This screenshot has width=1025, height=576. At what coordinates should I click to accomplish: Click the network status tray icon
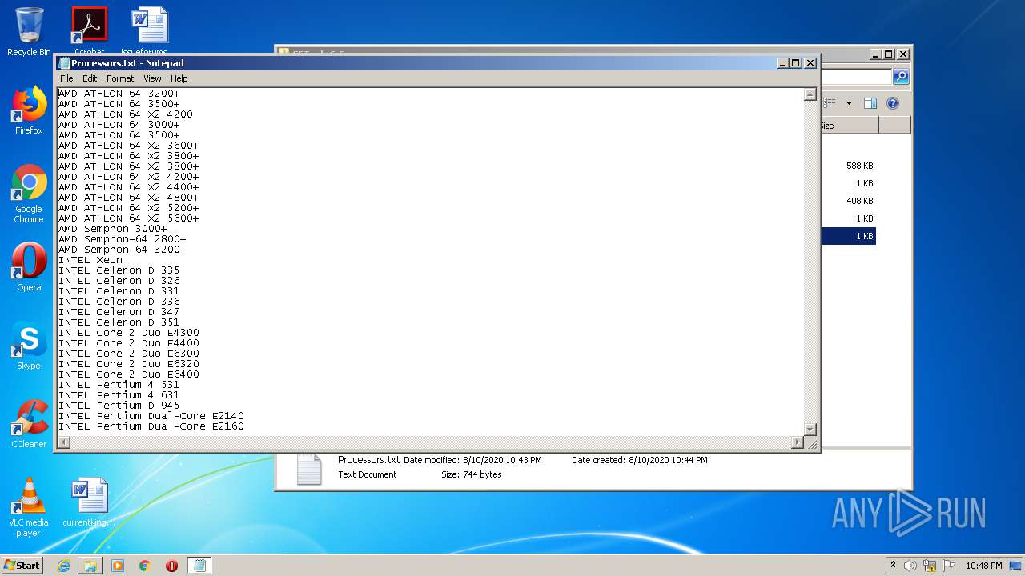[x=930, y=566]
